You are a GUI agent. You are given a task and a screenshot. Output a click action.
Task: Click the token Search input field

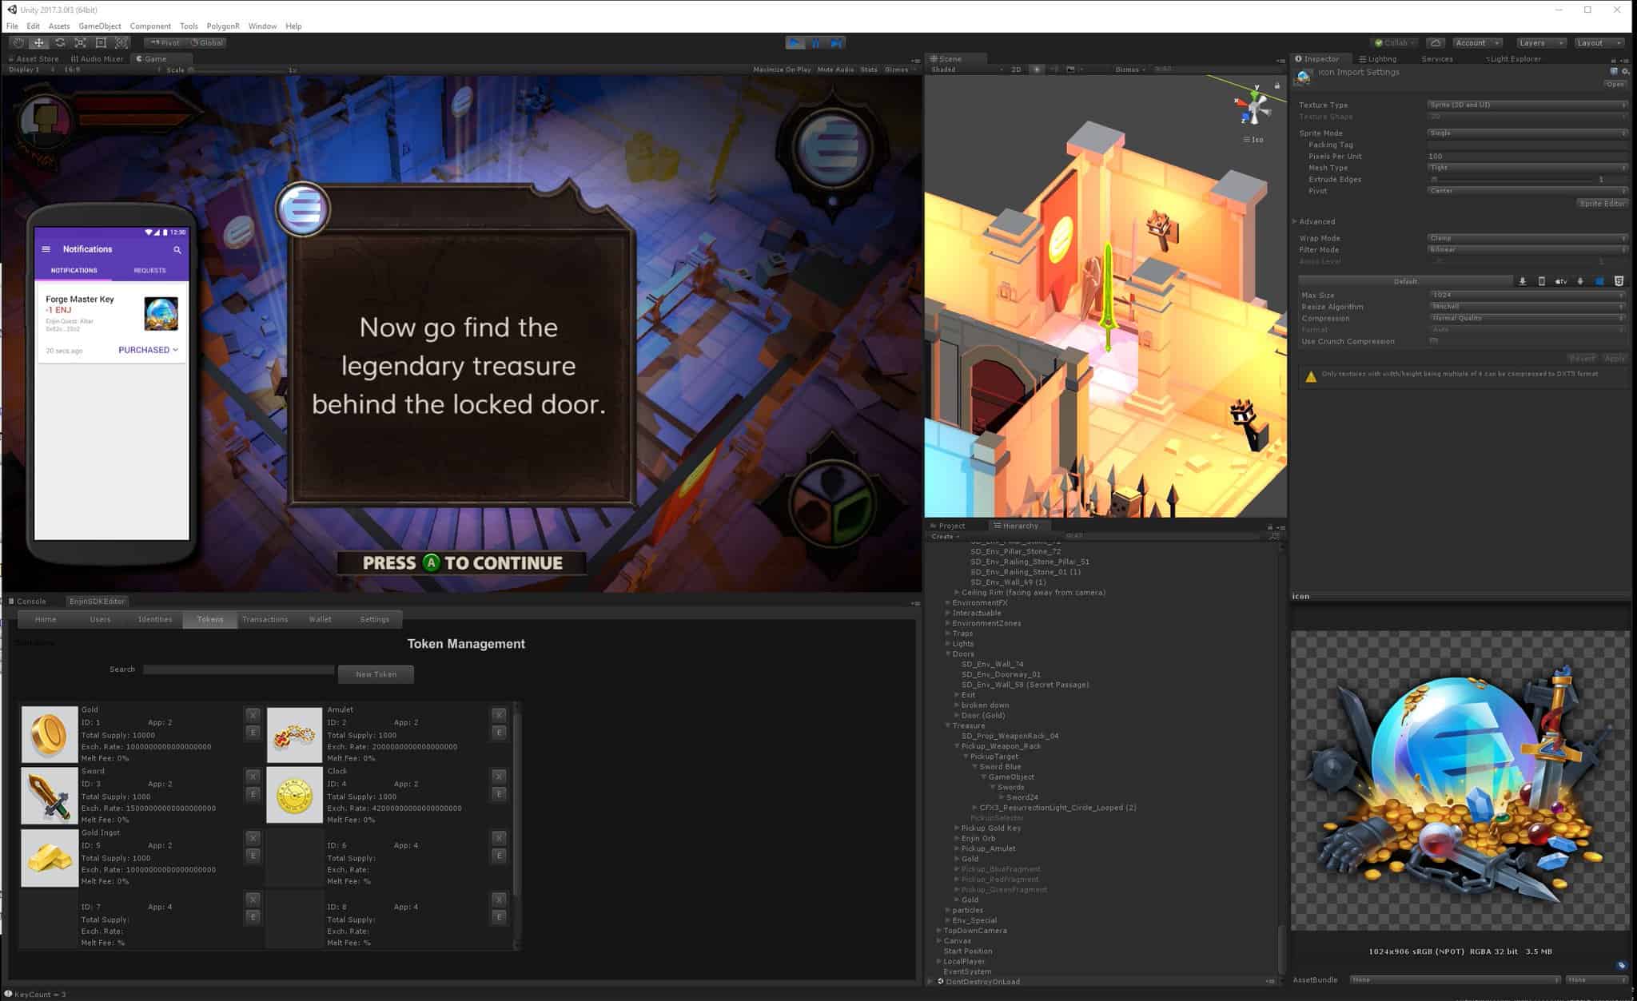238,669
